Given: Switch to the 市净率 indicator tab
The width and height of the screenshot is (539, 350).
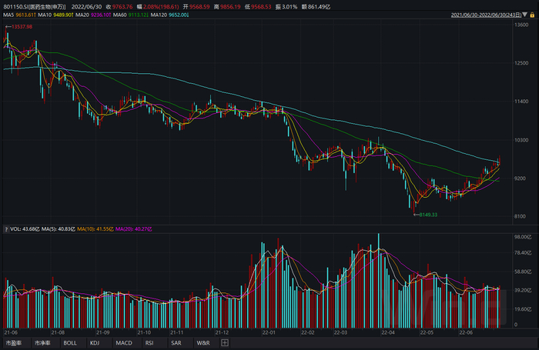Looking at the screenshot, I should (x=42, y=343).
